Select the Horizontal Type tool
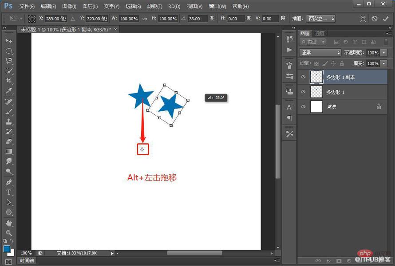 pos(8,192)
